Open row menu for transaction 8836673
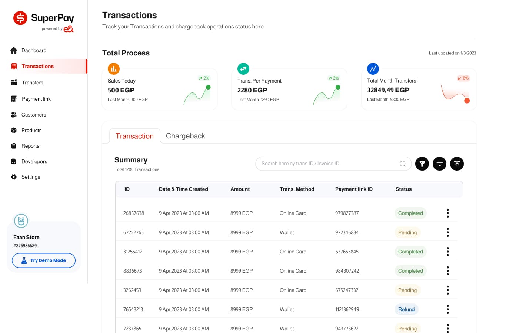Screen dimensions: 506x333 tap(448, 271)
